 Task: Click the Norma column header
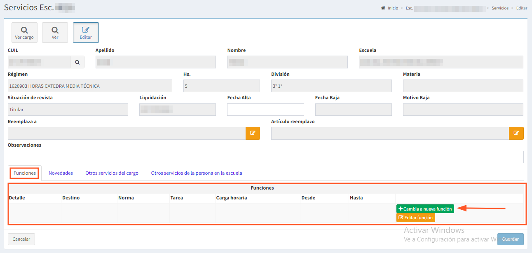pyautogui.click(x=126, y=198)
